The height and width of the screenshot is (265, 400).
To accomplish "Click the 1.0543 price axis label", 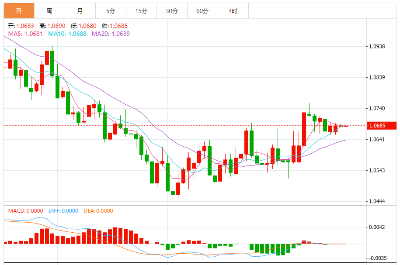I will 377,170.
